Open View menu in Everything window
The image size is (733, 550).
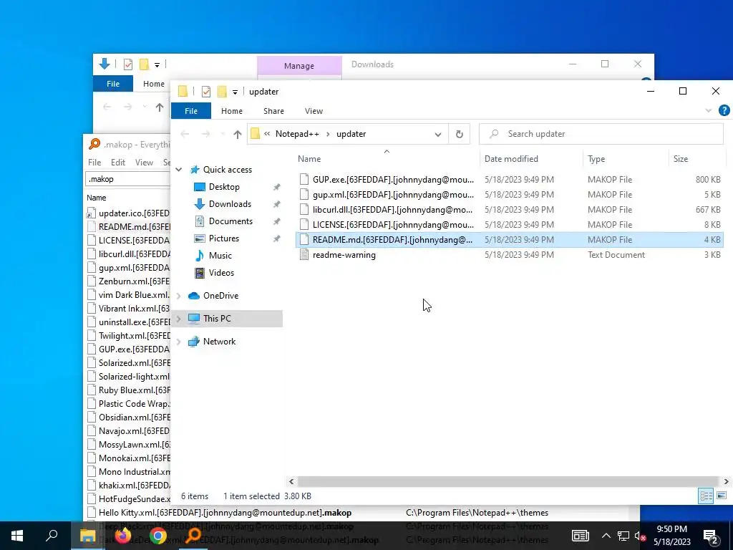[144, 163]
